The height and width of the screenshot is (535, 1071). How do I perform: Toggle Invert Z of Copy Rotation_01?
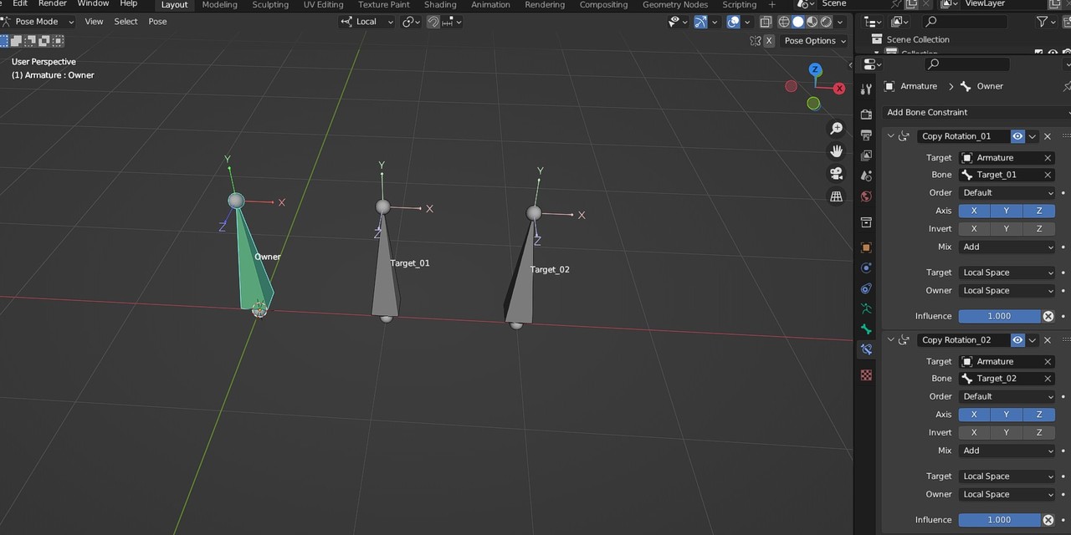[x=1039, y=228]
